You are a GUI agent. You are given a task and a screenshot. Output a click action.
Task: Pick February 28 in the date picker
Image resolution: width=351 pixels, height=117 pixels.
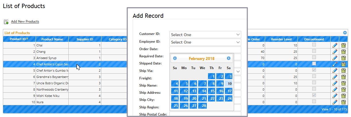(203, 106)
